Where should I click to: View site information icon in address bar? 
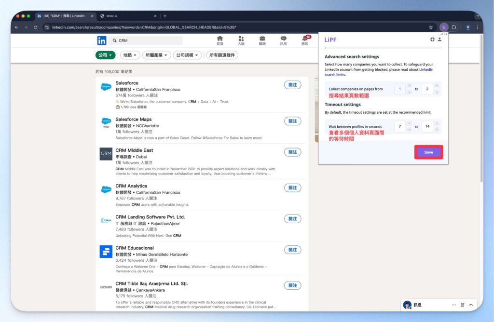(x=47, y=27)
